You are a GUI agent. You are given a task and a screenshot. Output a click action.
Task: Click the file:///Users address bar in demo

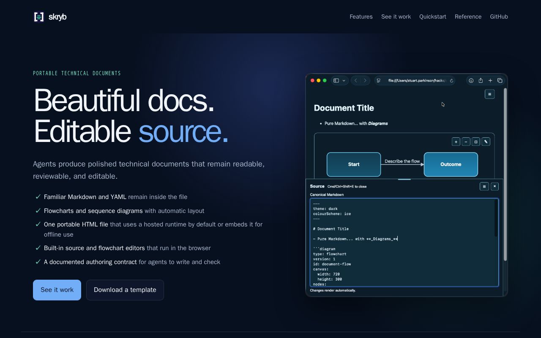[415, 81]
